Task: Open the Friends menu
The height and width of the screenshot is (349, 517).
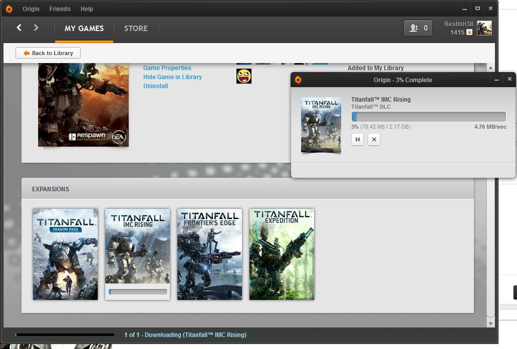Action: pos(60,9)
